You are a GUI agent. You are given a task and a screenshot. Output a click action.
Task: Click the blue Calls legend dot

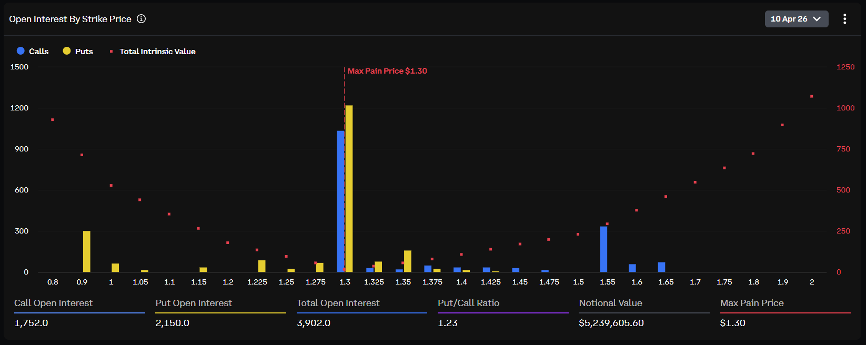click(21, 51)
